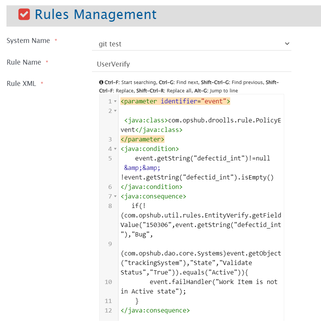Click the info icon before Ctrl-F hint
This screenshot has width=321, height=322.
101,82
